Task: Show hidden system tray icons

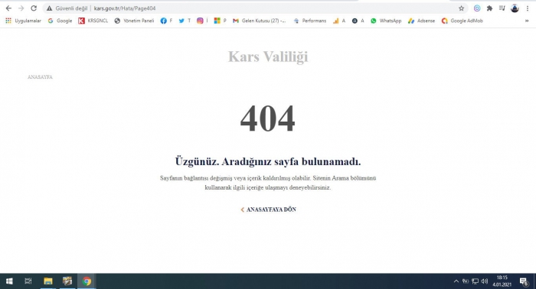Action: (x=456, y=281)
